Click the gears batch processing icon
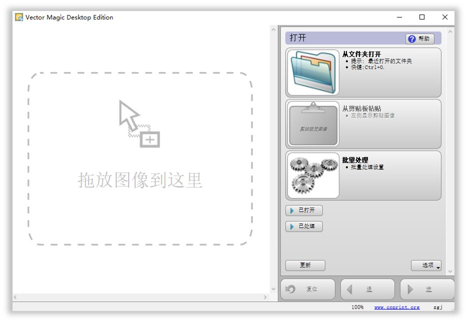Viewport: 467px width, 322px height. tap(313, 175)
